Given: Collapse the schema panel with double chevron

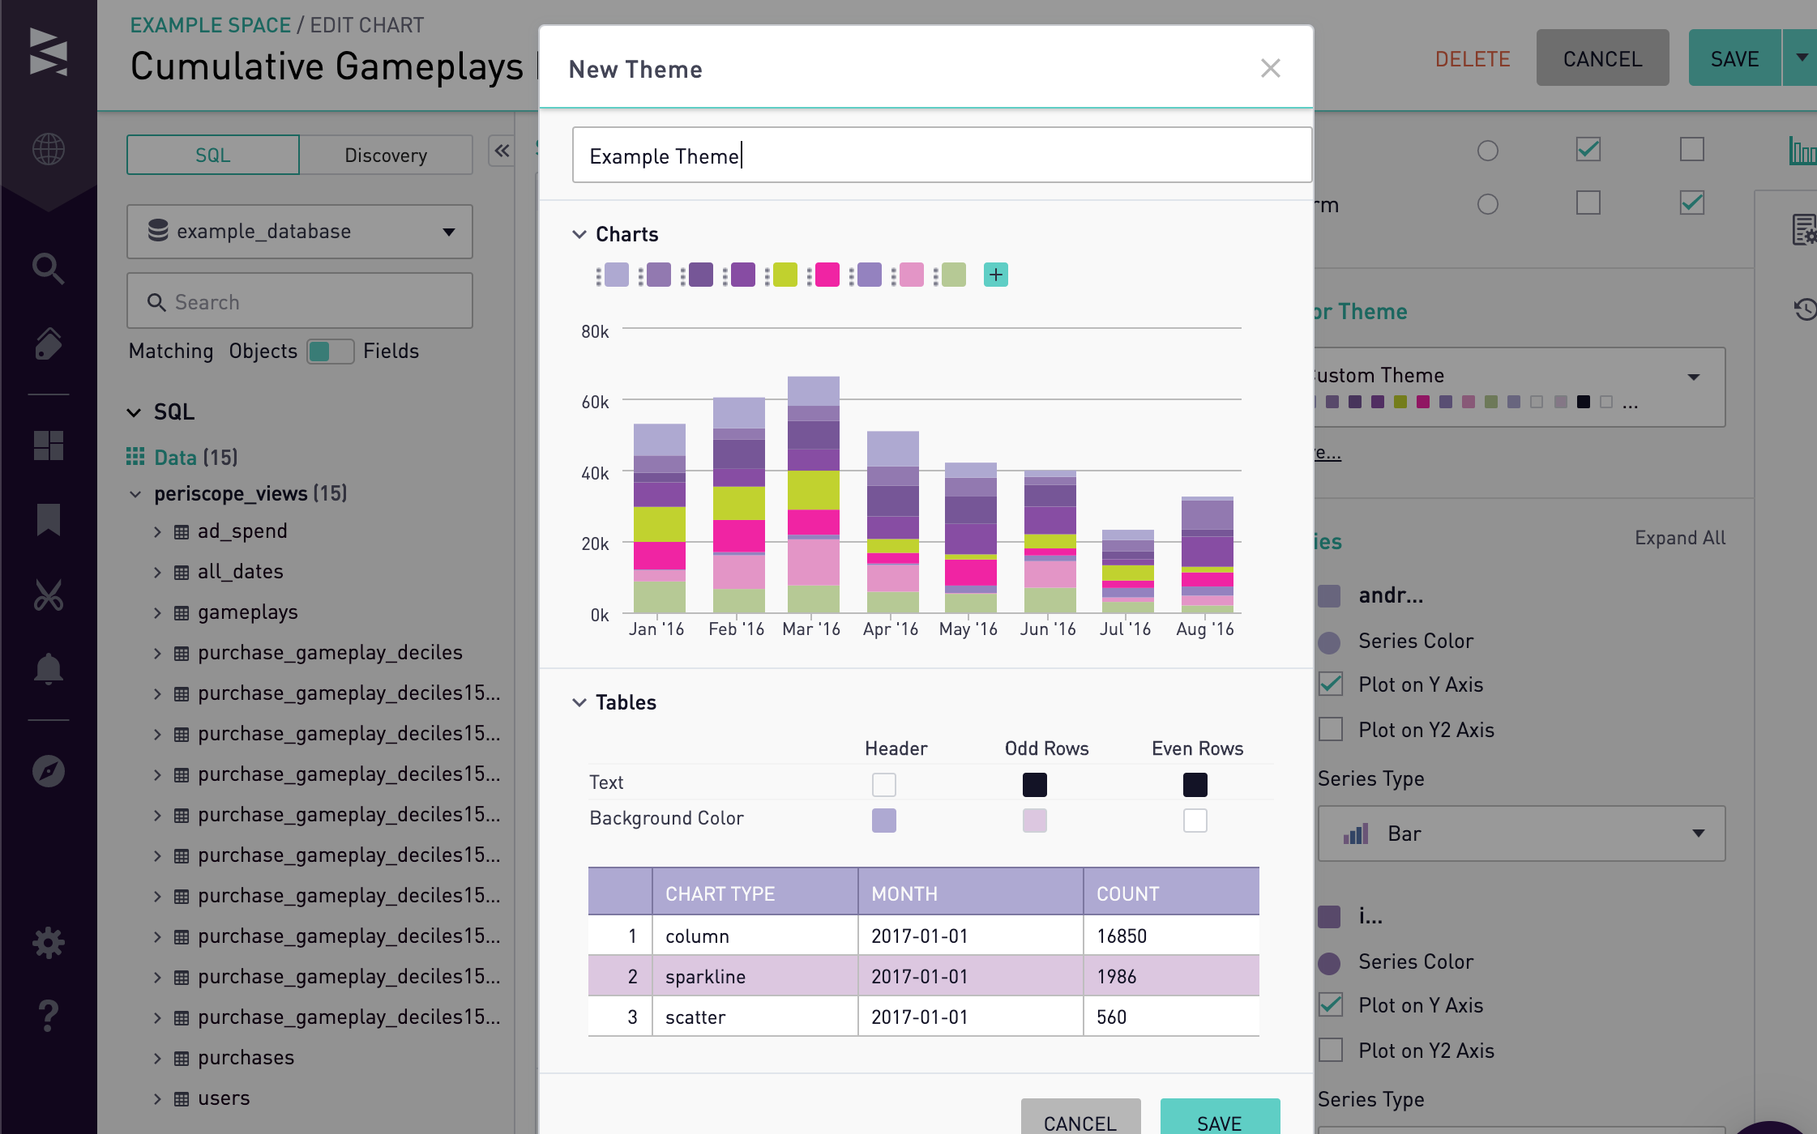Looking at the screenshot, I should [x=502, y=151].
